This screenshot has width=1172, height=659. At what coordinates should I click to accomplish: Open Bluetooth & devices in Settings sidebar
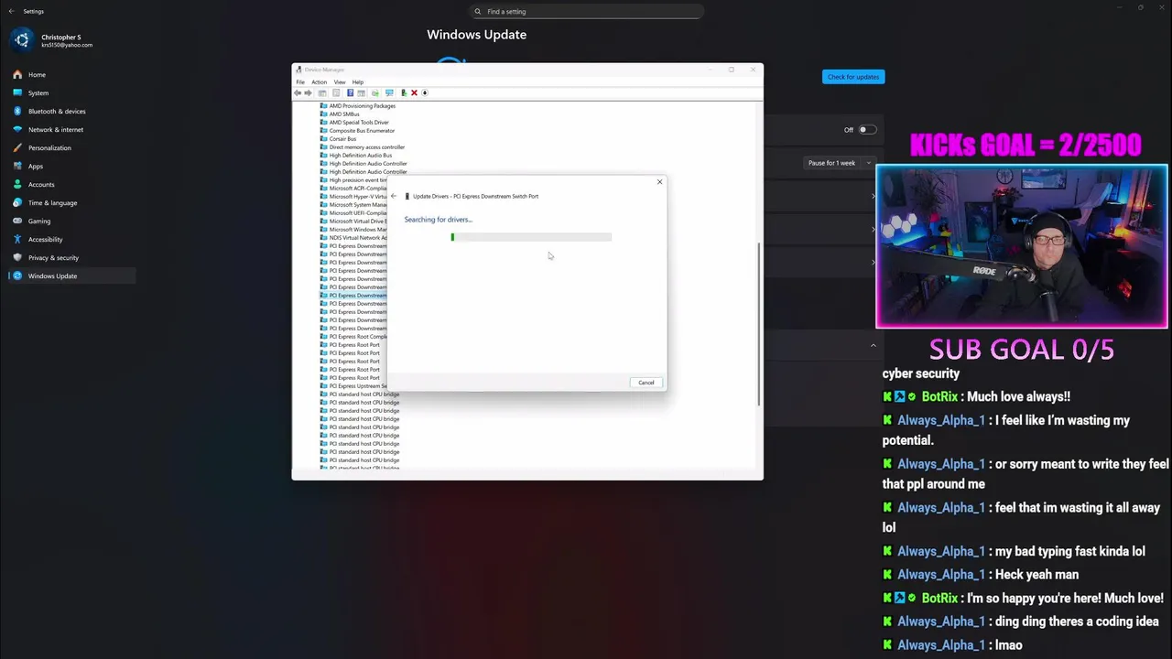pyautogui.click(x=72, y=111)
